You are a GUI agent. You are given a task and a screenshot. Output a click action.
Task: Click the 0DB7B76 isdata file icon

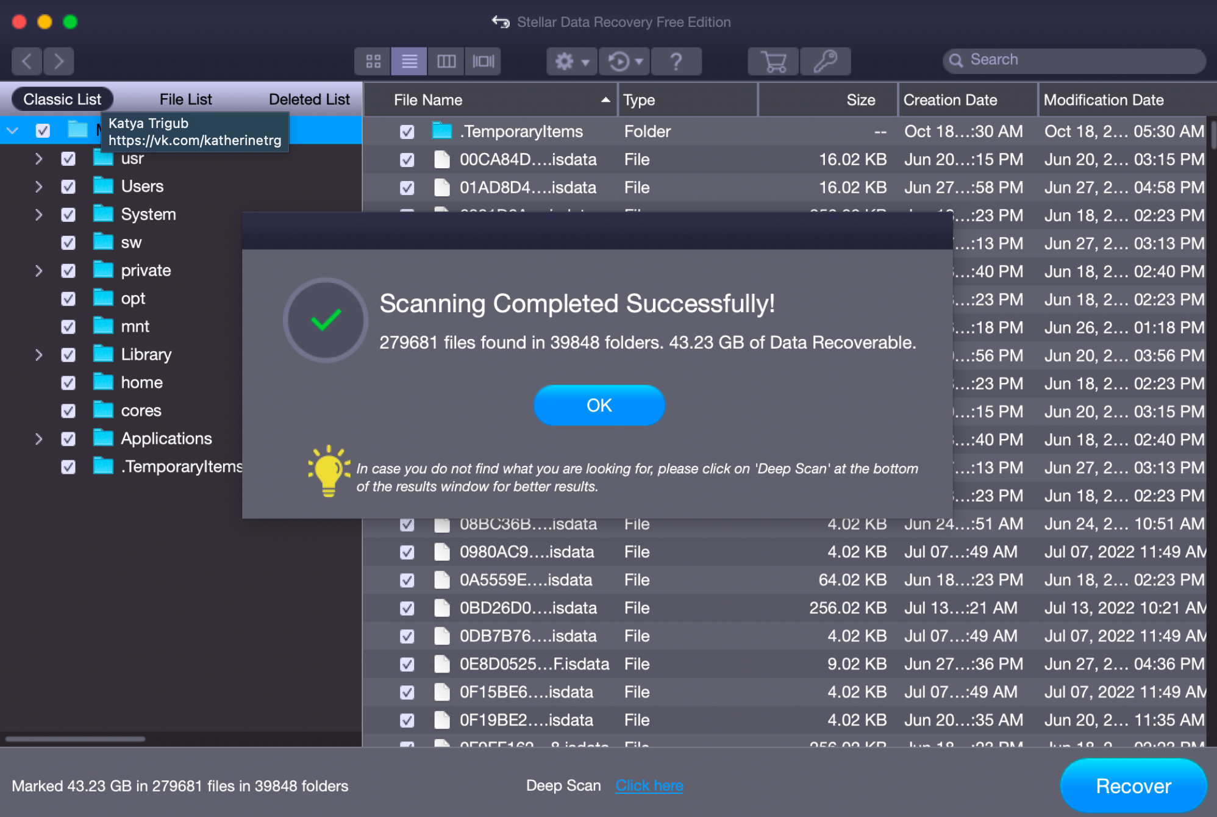(442, 636)
